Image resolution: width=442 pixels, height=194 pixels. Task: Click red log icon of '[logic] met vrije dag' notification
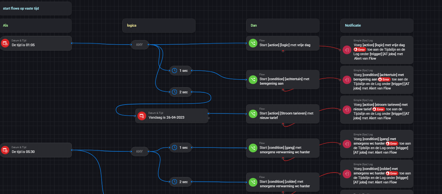[x=347, y=50]
